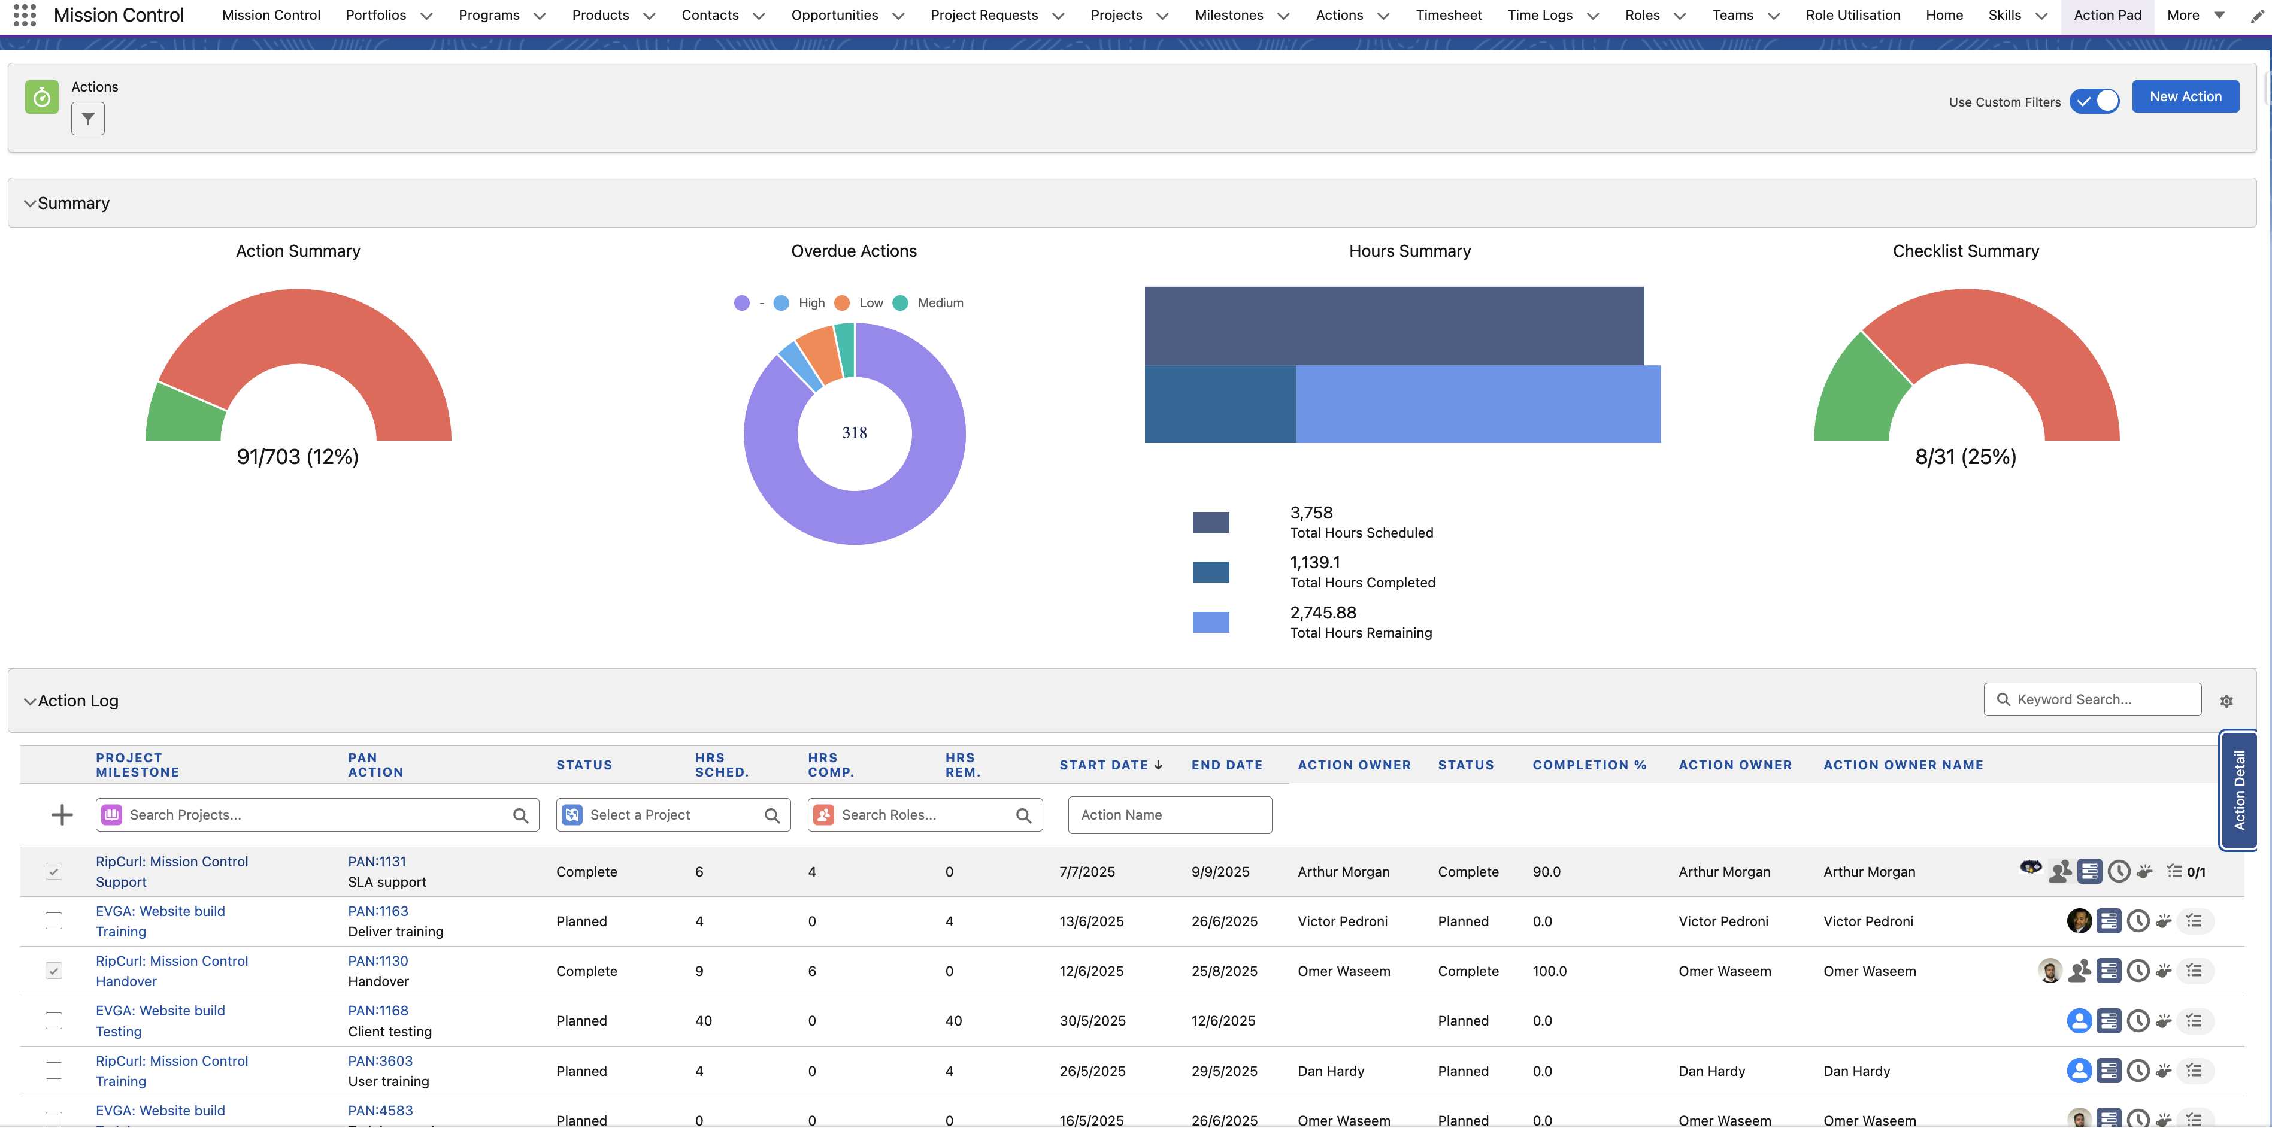Switch to the Role Utilisation tab
Screen dimensions: 2272x1128
(x=1852, y=15)
